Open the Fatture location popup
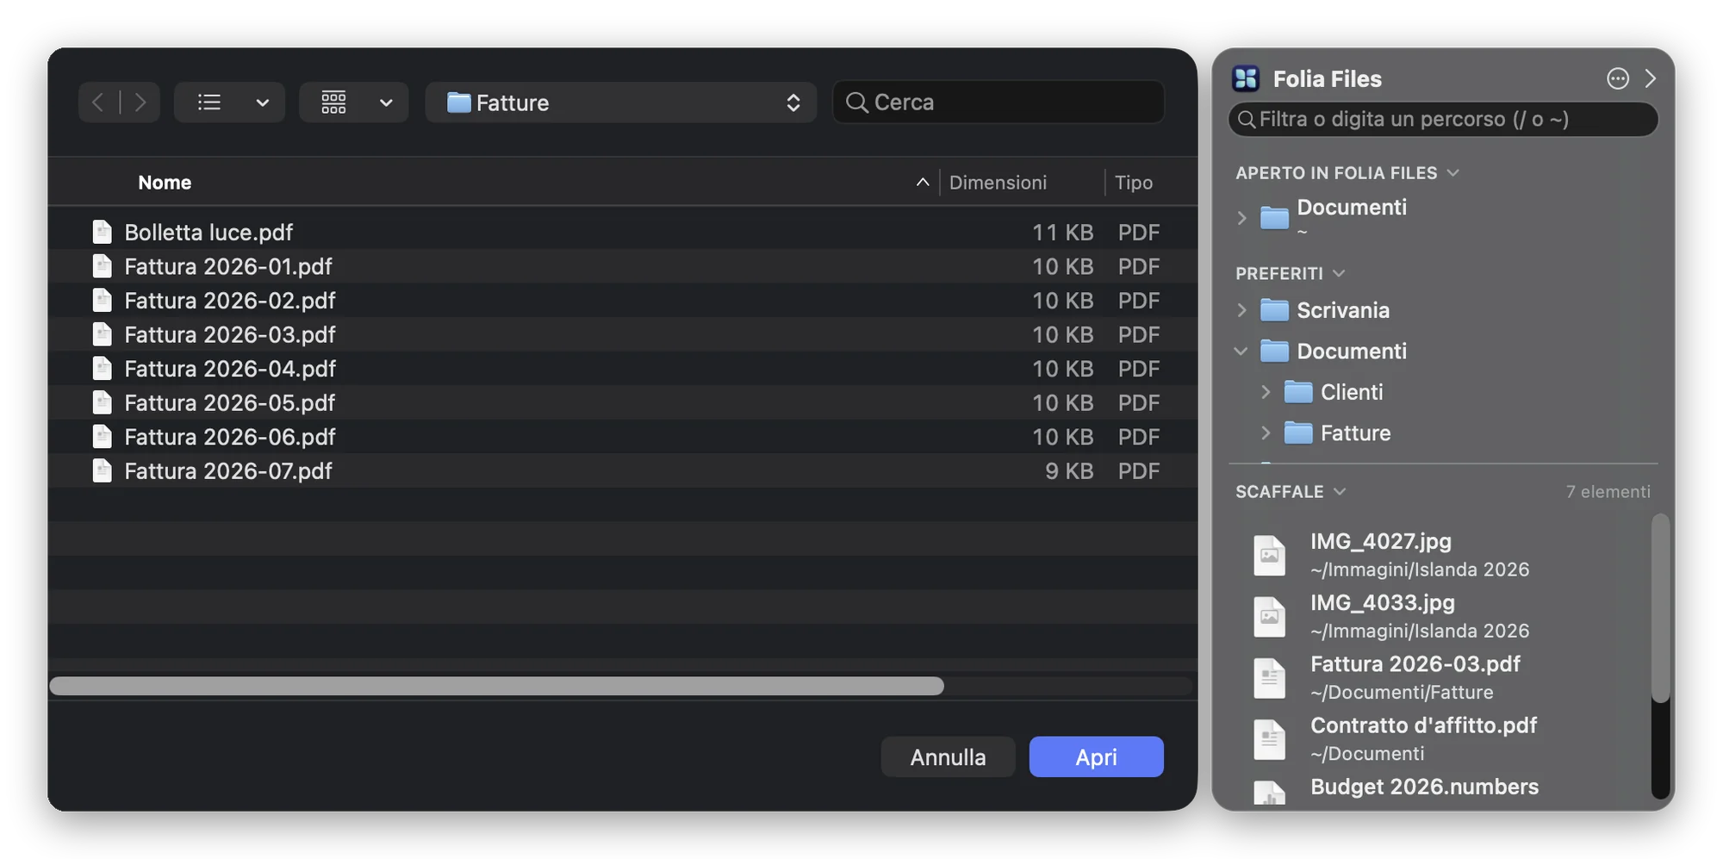 621,103
